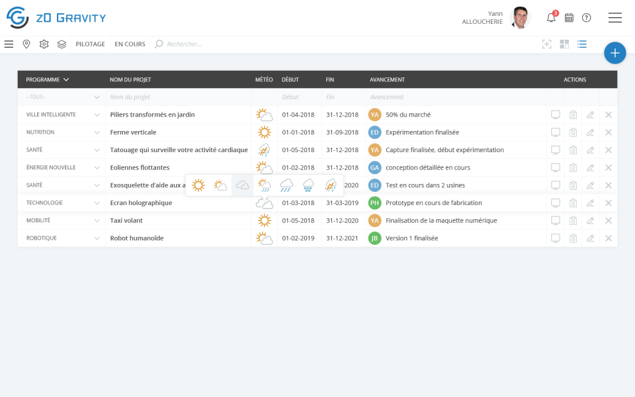Expand SANTÉ dropdown for Tatouage row
635x397 pixels.
97,150
